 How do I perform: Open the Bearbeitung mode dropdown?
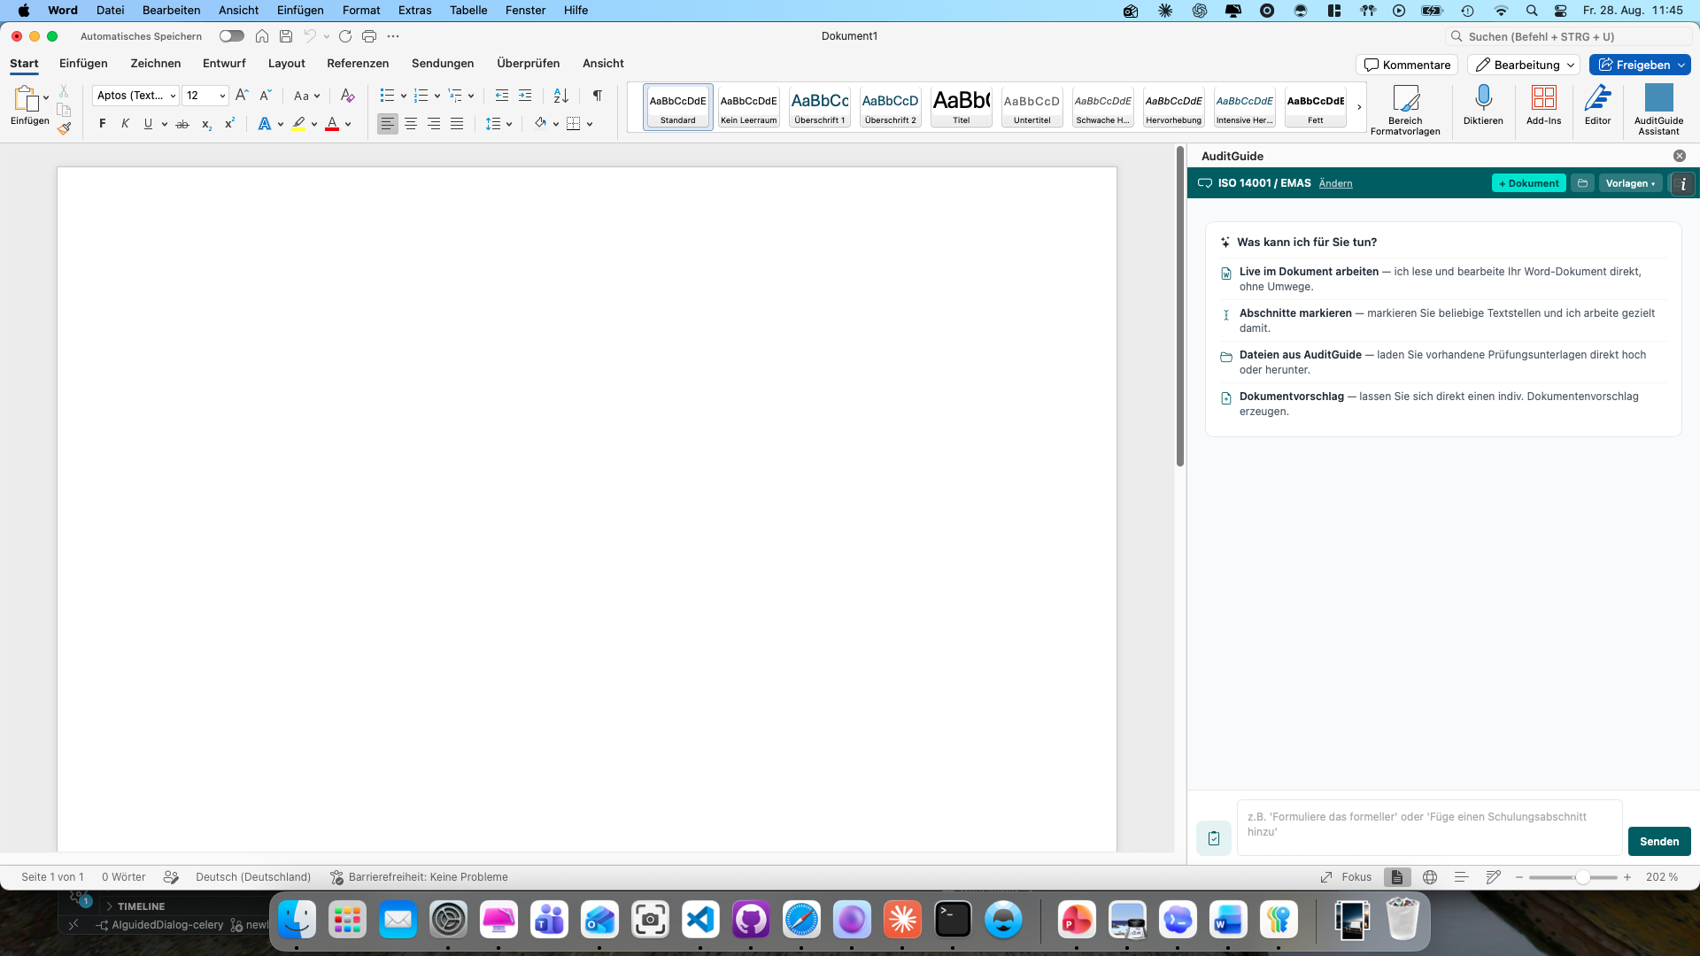coord(1525,65)
